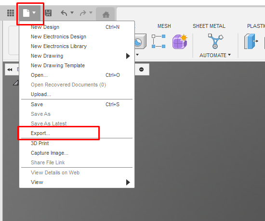Choose New Electronics Design
Screen dimensions: 265x221
point(77,37)
